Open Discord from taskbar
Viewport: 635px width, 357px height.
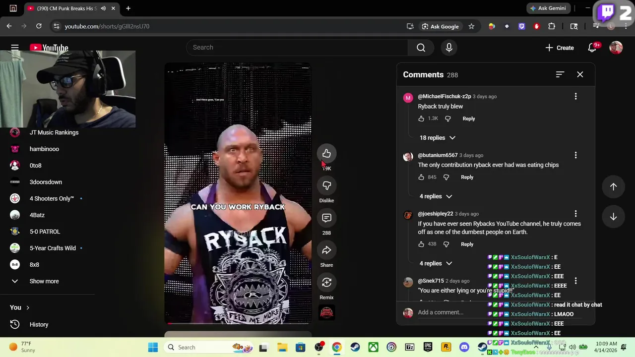[464, 347]
